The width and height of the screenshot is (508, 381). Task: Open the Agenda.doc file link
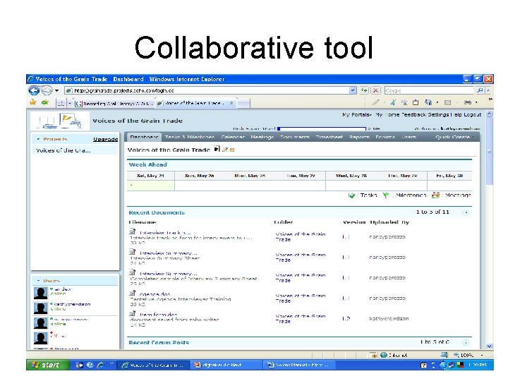[x=155, y=294]
